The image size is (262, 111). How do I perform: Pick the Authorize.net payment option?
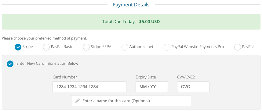point(125,47)
